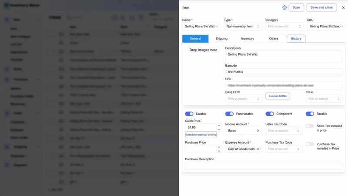Open the History tab
Screen dimensions: 348x196
[x=296, y=39]
